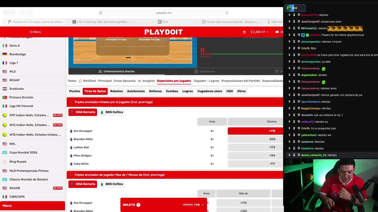Select the Rebotes filter
This screenshot has width=378, height=212.
pyautogui.click(x=116, y=91)
